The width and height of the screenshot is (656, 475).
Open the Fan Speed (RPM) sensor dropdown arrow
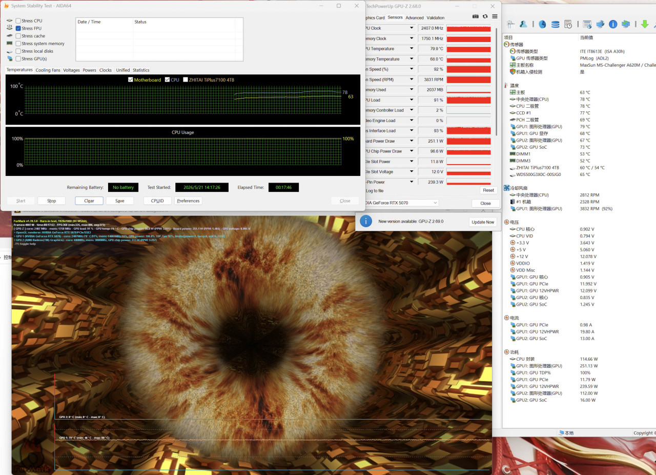pos(411,80)
